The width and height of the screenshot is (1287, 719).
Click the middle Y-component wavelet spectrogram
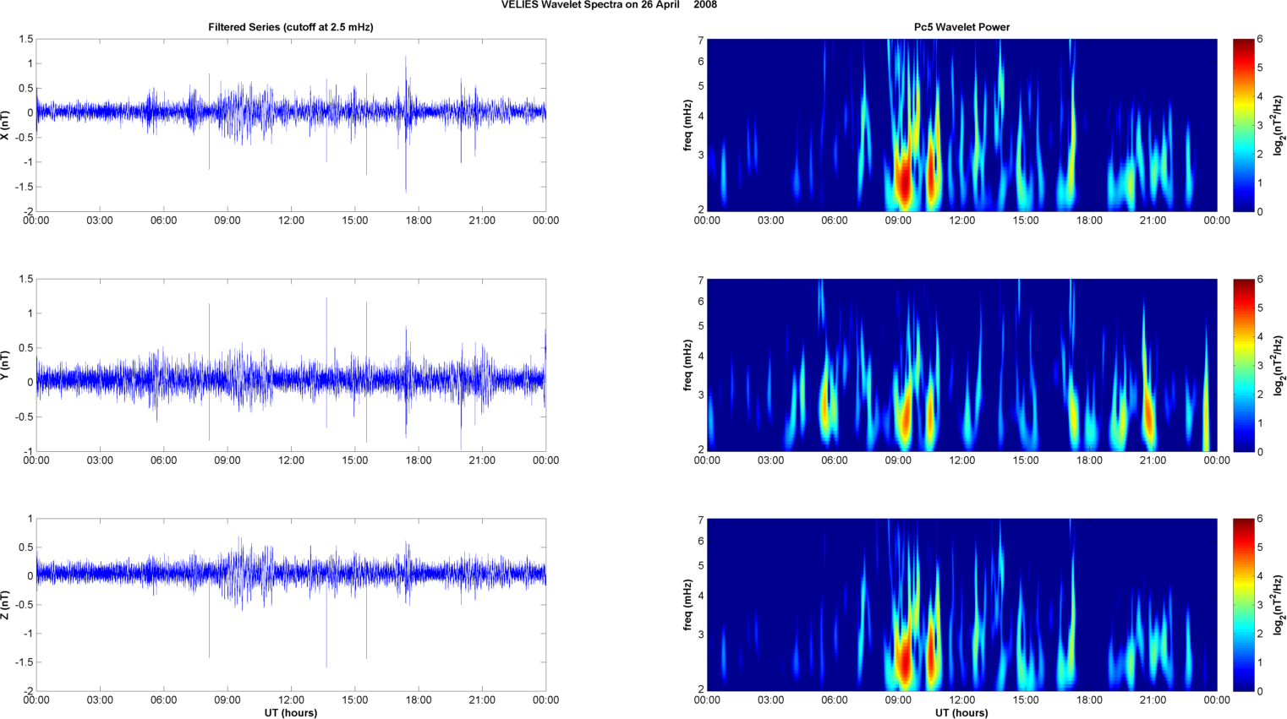tap(961, 365)
